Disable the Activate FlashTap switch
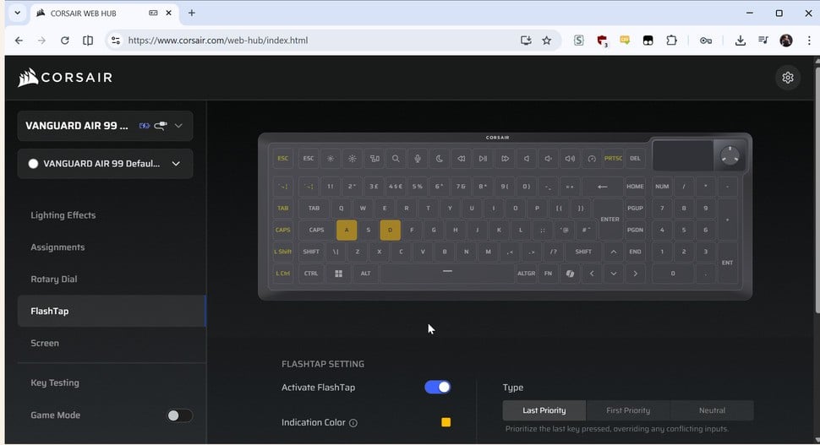Viewport: 820px width, 445px height. [437, 388]
